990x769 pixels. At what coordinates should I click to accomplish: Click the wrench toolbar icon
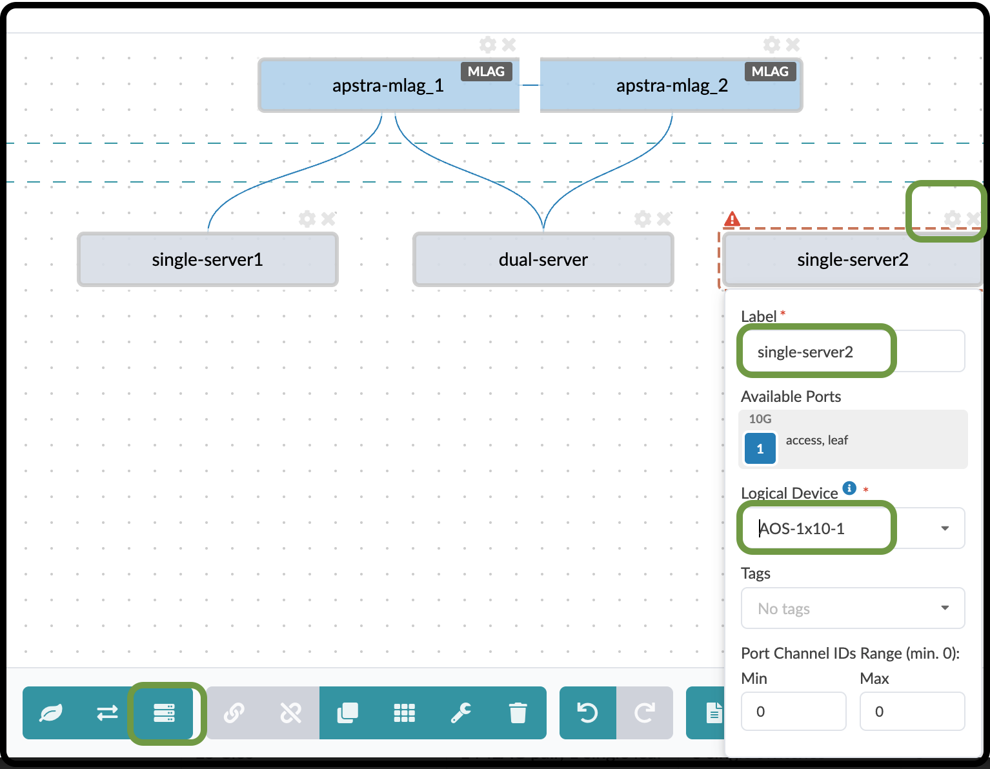coord(461,713)
